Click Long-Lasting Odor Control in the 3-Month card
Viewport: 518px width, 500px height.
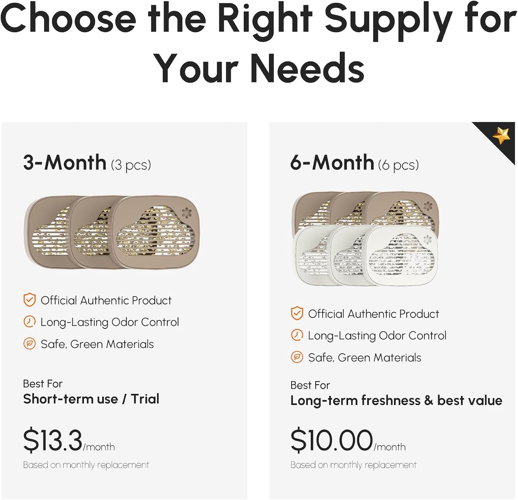pos(110,322)
